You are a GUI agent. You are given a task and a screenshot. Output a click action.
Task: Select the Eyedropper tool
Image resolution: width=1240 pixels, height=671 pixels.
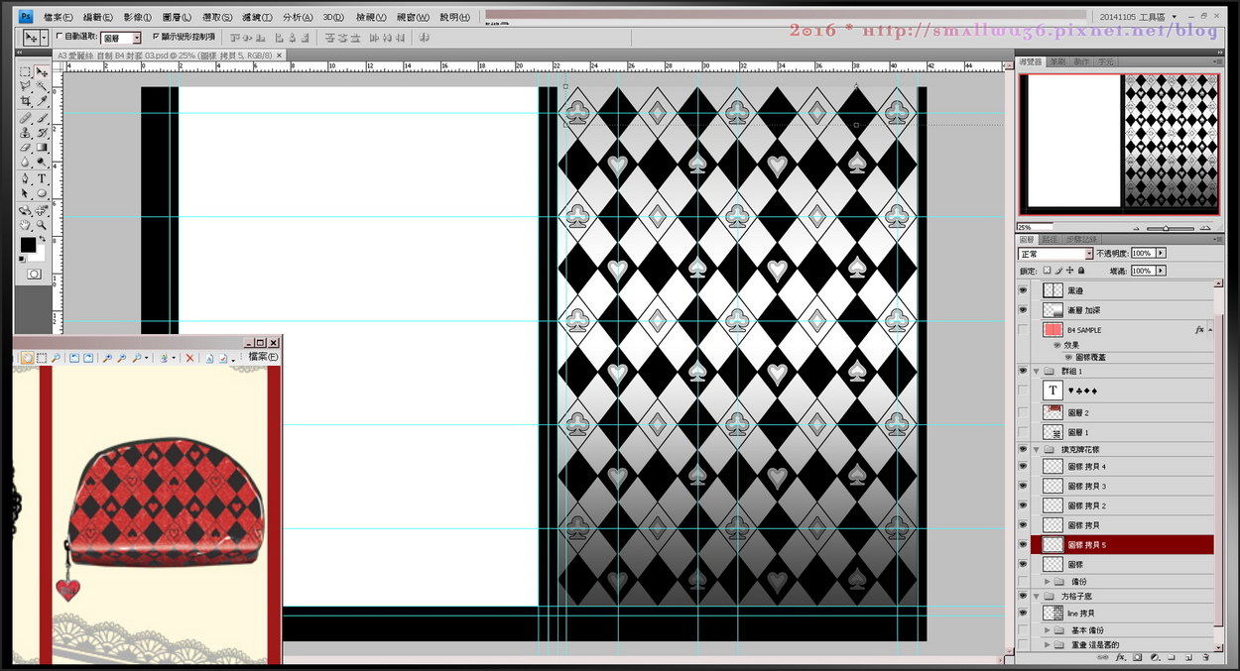(42, 102)
